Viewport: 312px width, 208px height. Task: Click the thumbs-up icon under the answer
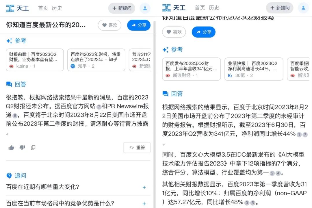[11, 148]
